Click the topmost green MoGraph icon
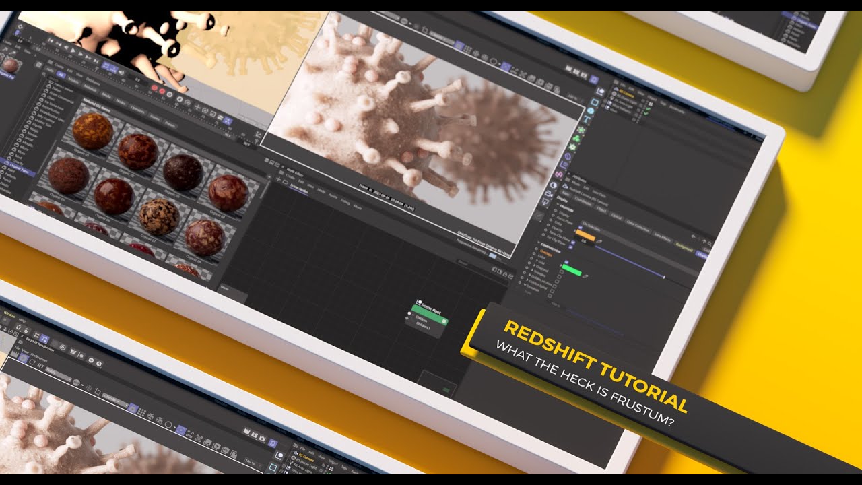The image size is (862, 485). (581, 129)
